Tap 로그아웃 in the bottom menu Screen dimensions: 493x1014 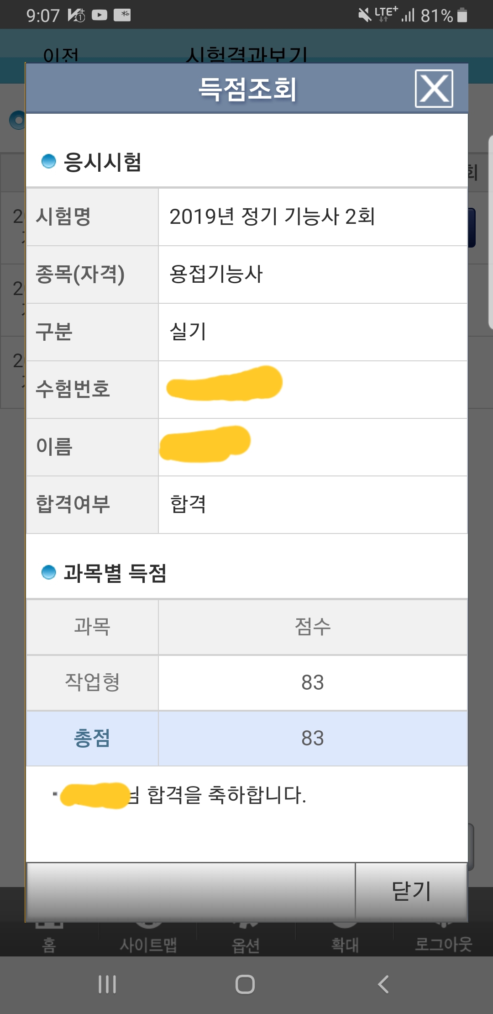443,943
